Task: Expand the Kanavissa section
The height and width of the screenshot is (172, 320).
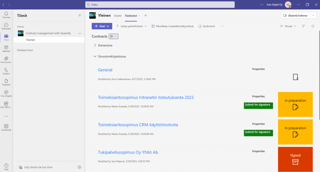Action: tap(95, 45)
